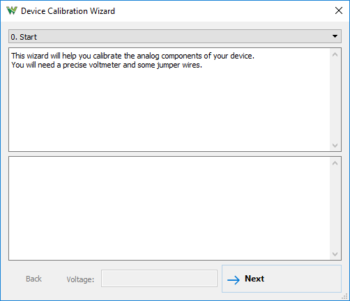Click scroll-down arrow of the instructions text box
This screenshot has width=350, height=301.
tap(335, 145)
